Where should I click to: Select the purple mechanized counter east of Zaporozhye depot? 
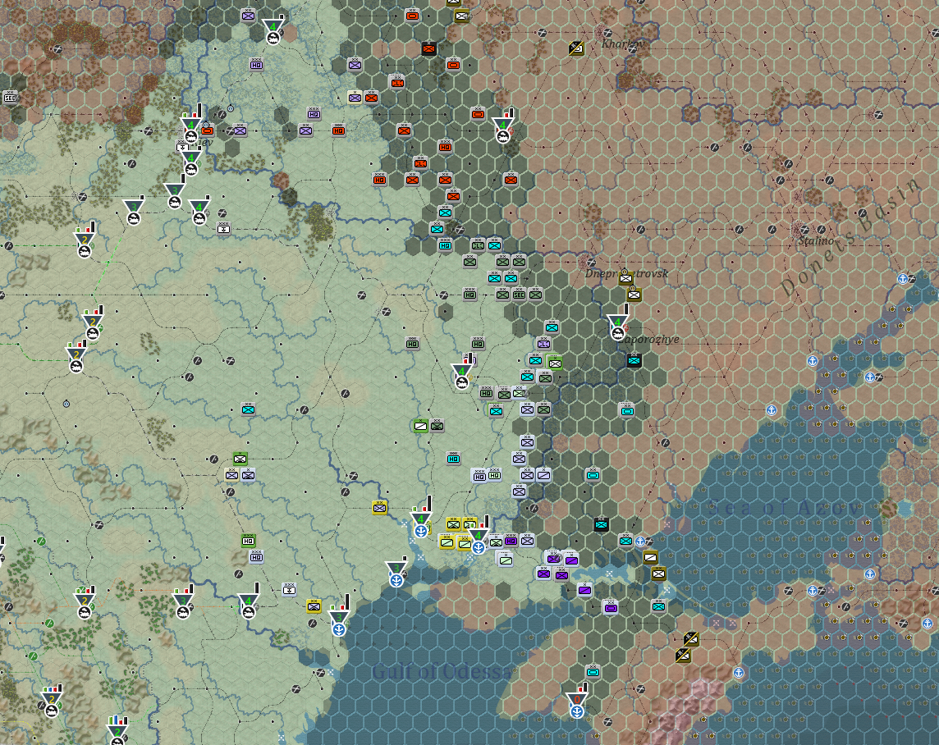543,343
